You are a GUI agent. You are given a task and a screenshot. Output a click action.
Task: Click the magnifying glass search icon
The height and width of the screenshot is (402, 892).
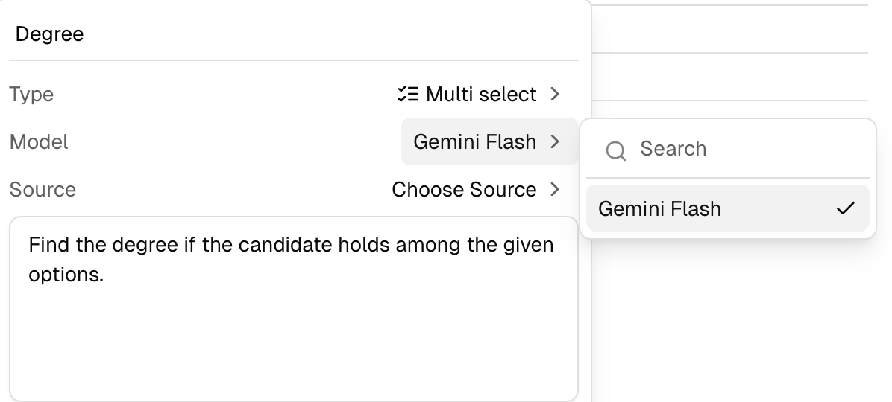point(616,150)
